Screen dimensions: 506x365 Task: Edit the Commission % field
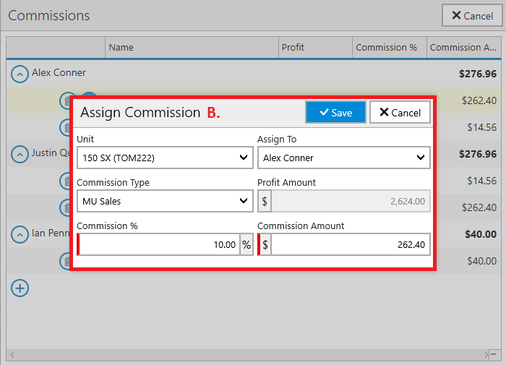[160, 244]
